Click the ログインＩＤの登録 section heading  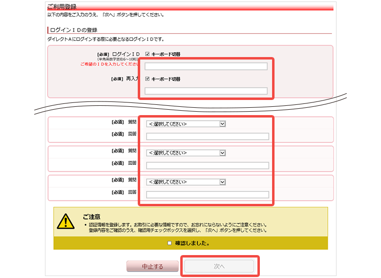click(74, 30)
